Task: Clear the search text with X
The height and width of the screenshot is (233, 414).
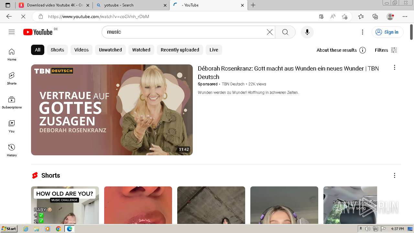Action: pos(270,32)
